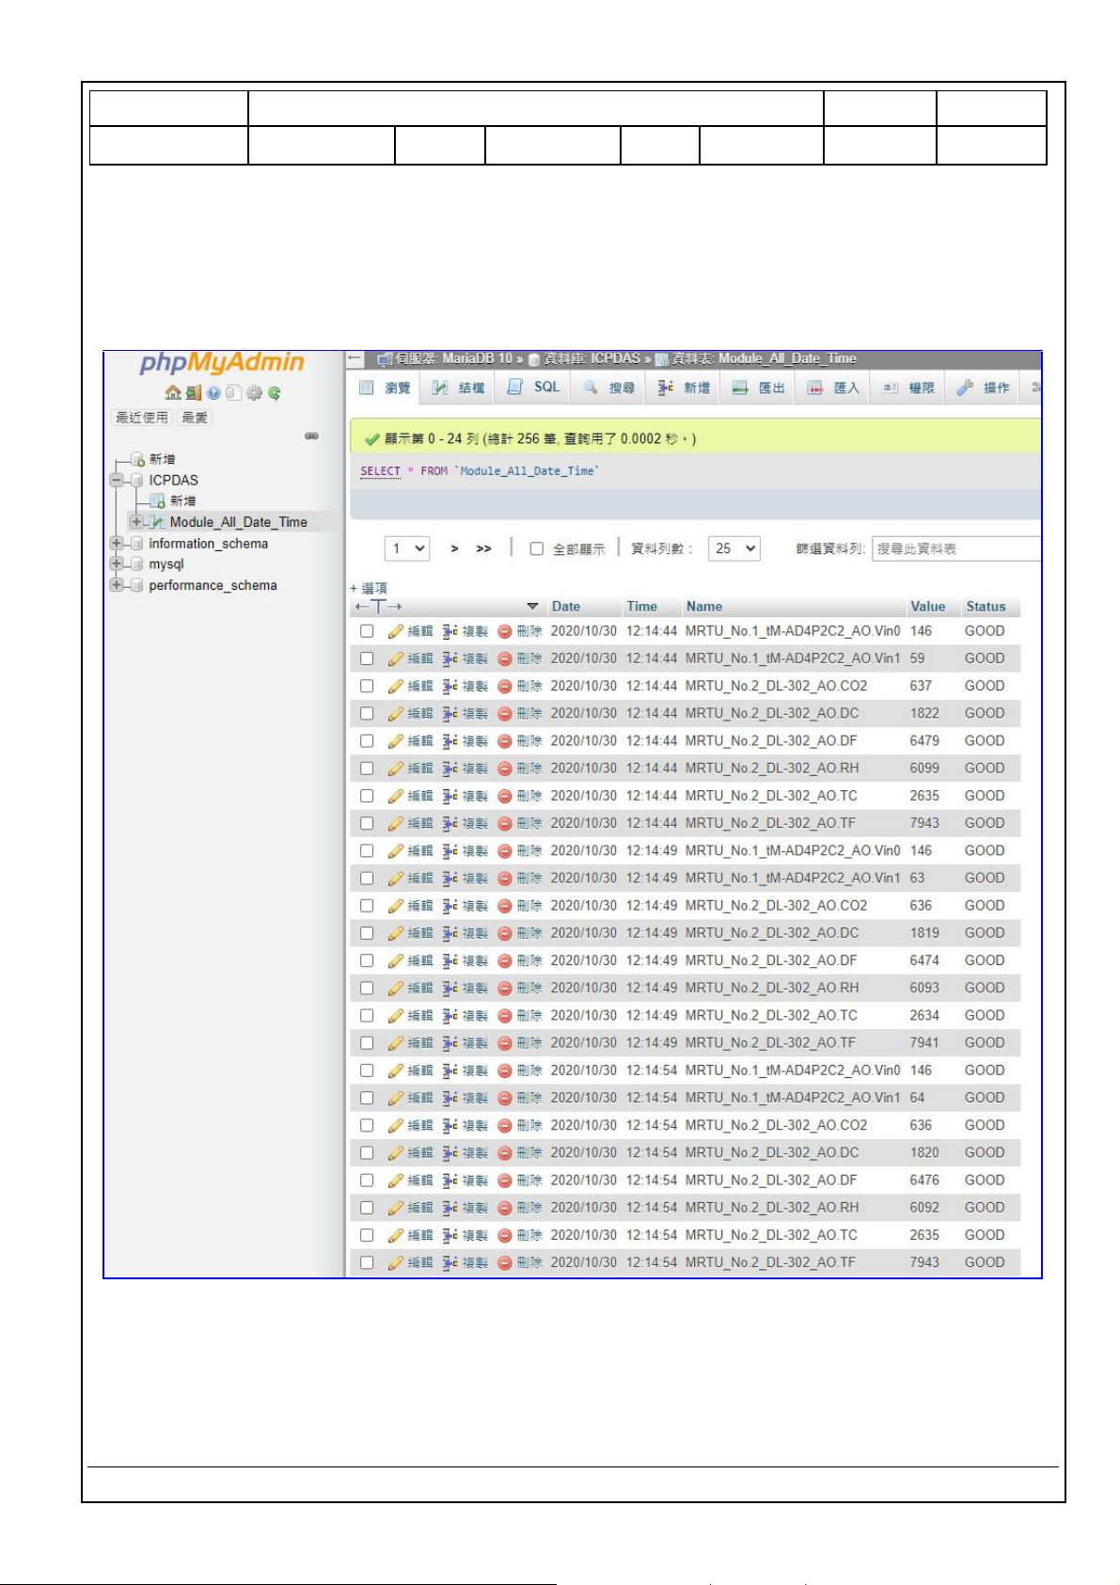Open the phpMyAdmin documentation help icon
Viewport: 1120px width, 1585px height.
pyautogui.click(x=213, y=393)
